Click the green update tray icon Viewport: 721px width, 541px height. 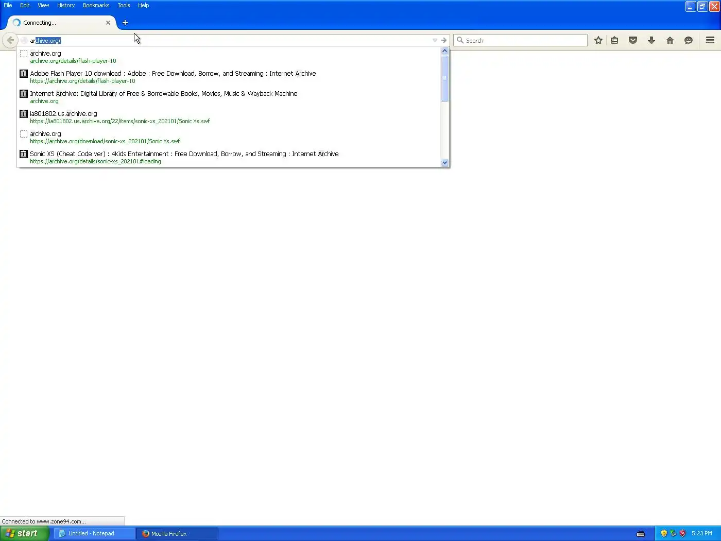673,533
